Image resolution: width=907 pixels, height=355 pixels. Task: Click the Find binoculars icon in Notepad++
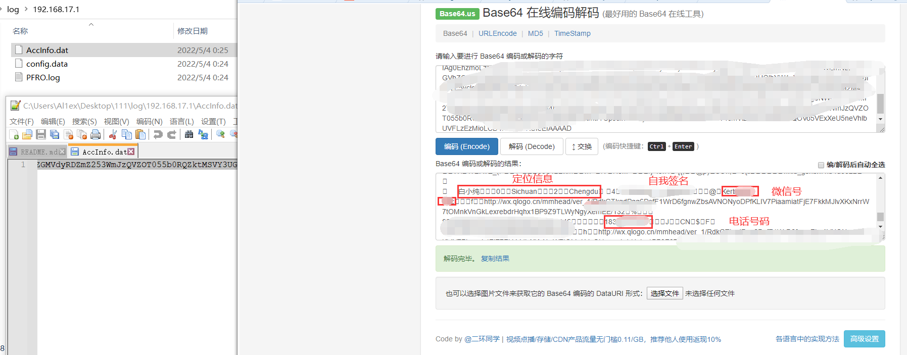pyautogui.click(x=189, y=134)
